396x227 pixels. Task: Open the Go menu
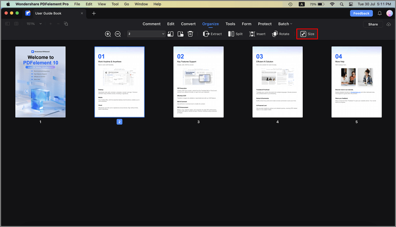[127, 4]
